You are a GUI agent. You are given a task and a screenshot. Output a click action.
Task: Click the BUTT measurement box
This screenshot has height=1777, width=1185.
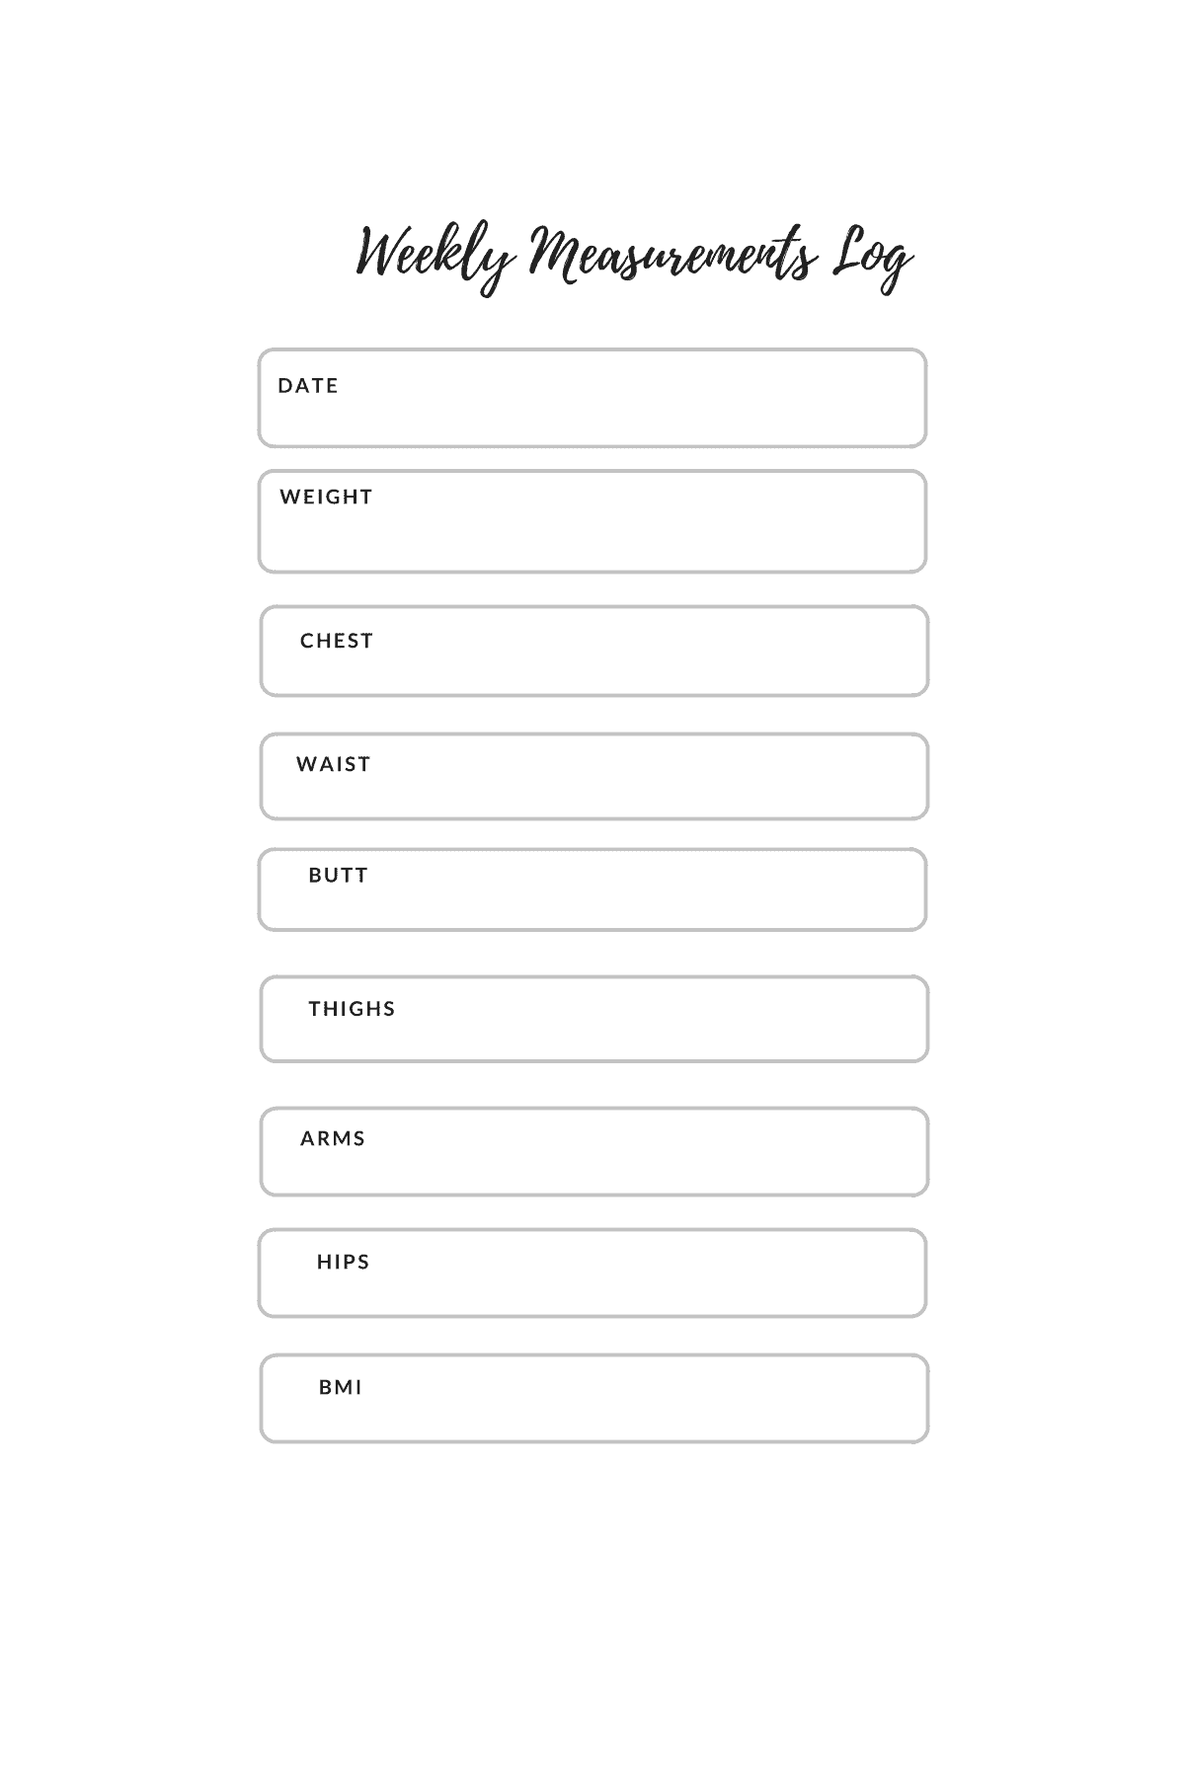click(592, 889)
